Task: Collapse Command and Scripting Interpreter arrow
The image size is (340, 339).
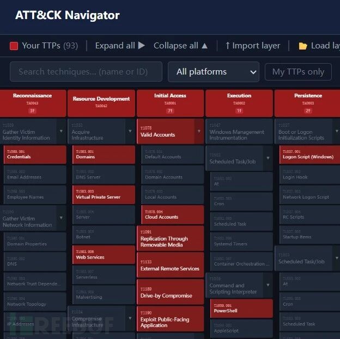Action: click(268, 285)
